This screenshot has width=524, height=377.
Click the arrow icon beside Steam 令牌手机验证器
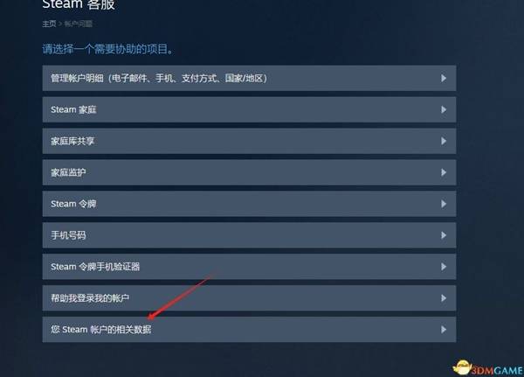[444, 267]
